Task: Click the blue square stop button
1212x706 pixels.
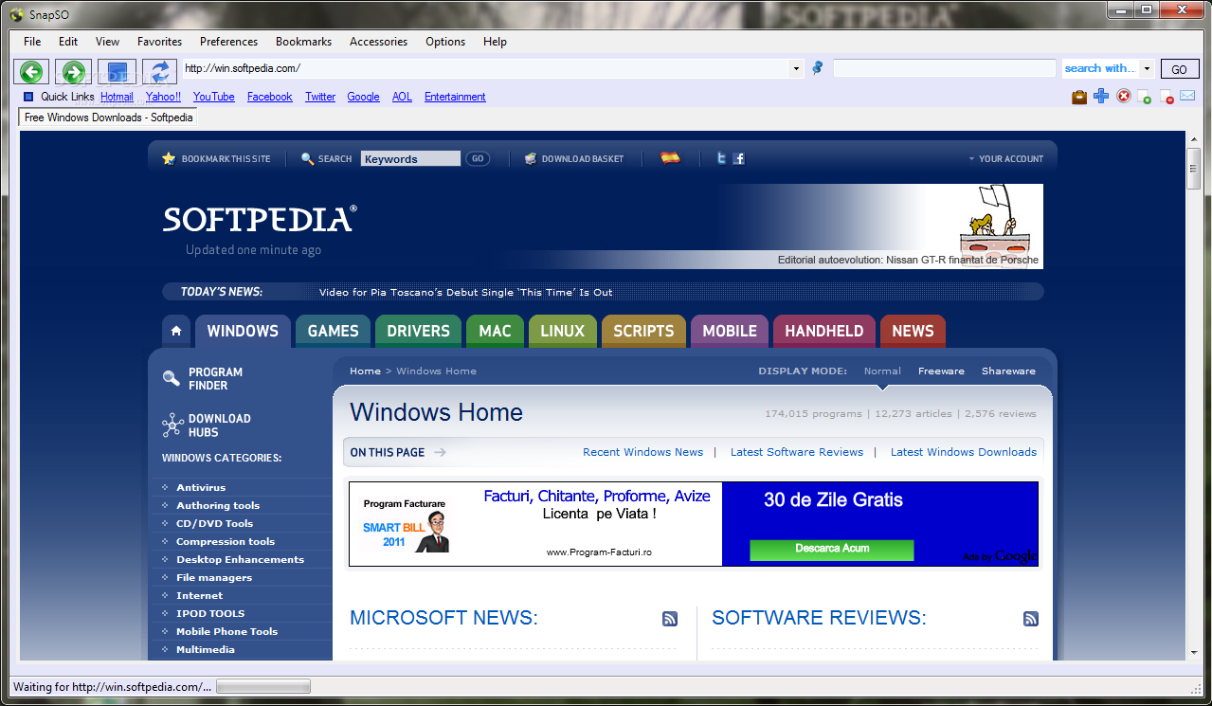Action: coord(118,71)
